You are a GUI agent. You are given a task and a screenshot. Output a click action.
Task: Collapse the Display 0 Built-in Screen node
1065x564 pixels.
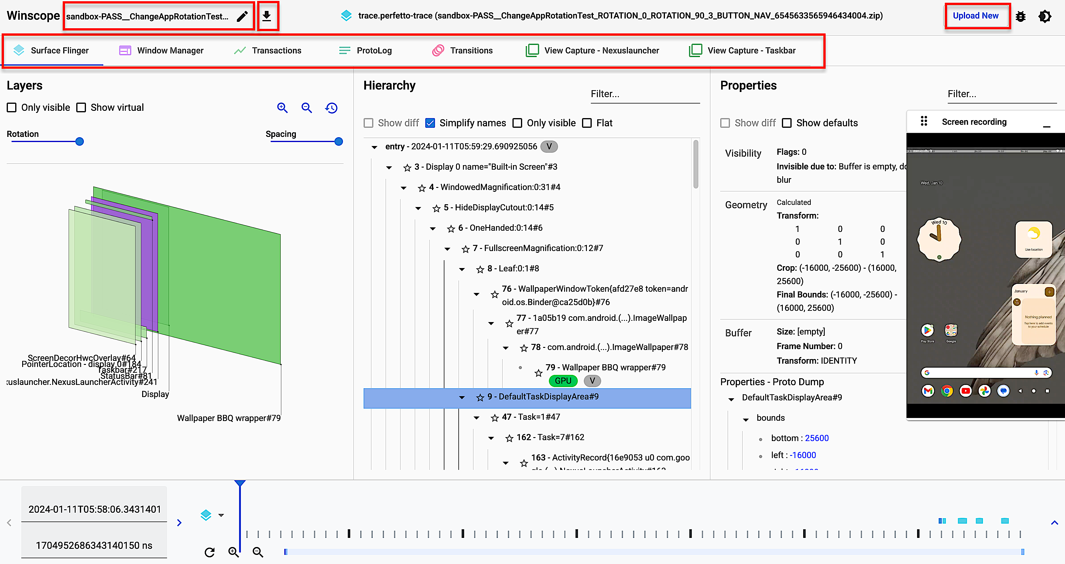(389, 167)
